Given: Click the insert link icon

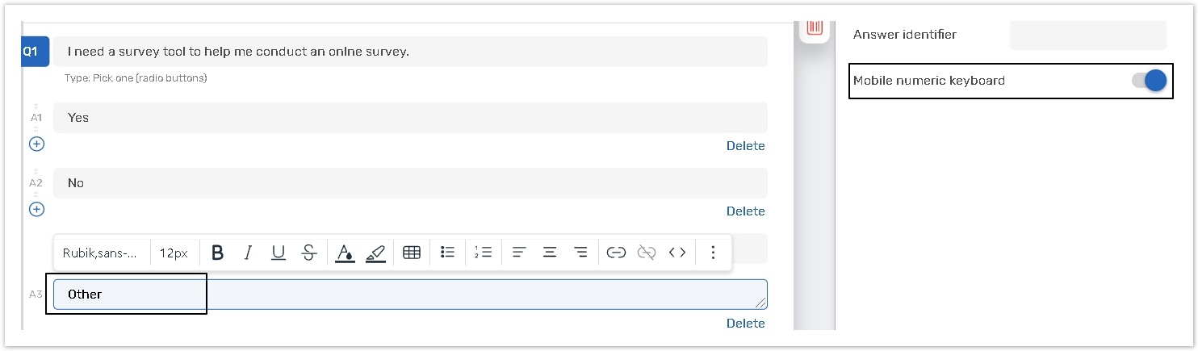Looking at the screenshot, I should pos(616,253).
